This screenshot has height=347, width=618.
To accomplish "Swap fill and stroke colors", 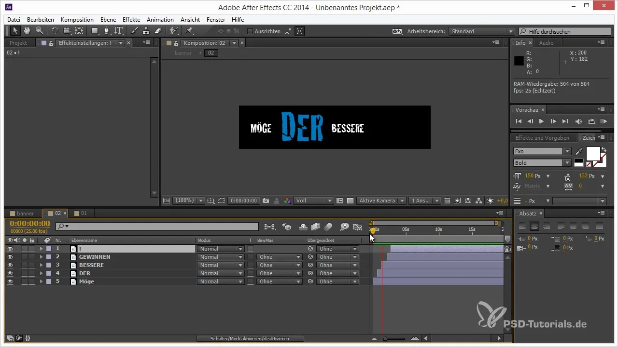I will [x=604, y=150].
